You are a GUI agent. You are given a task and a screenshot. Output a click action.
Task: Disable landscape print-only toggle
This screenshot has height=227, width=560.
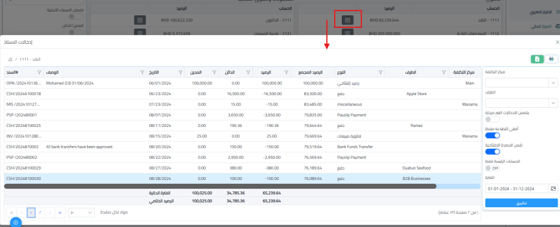click(x=493, y=135)
